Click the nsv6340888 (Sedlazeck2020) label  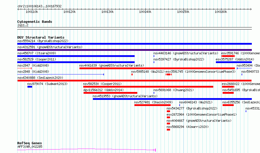coord(40,78)
